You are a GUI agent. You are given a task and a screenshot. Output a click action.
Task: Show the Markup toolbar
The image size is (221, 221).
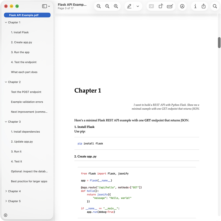tap(182, 6)
